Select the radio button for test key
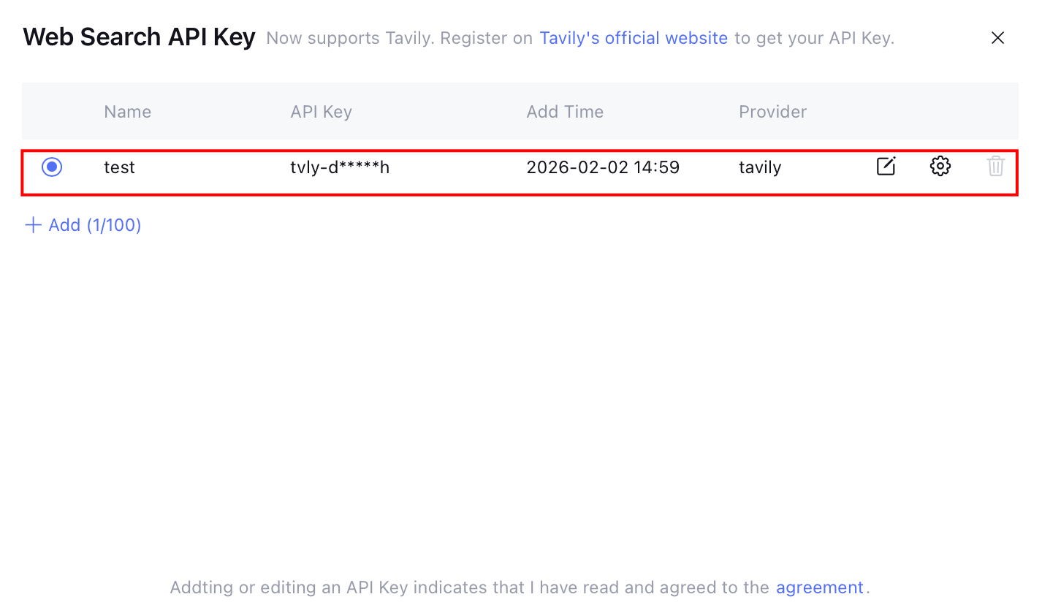 (52, 167)
